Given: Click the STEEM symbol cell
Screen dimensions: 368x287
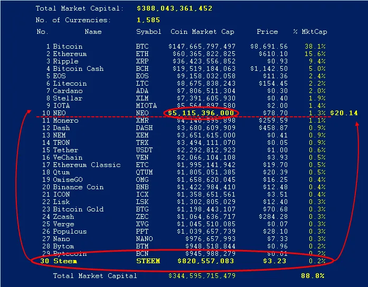Looking at the screenshot, I should 148,261.
